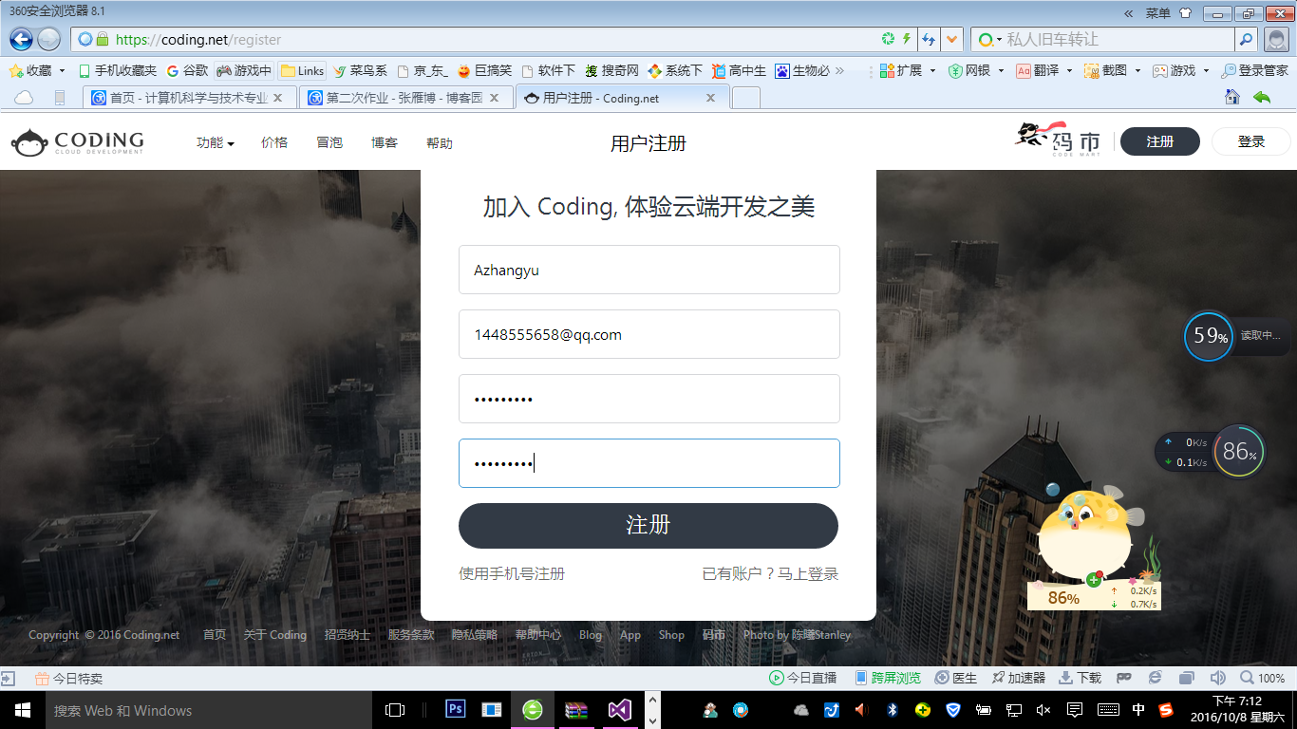
Task: Open the orange dropdown arrow at the address bar's end
Action: click(951, 39)
